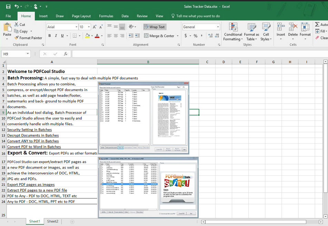
Task: Open the Font dialog launcher
Action: [103, 45]
